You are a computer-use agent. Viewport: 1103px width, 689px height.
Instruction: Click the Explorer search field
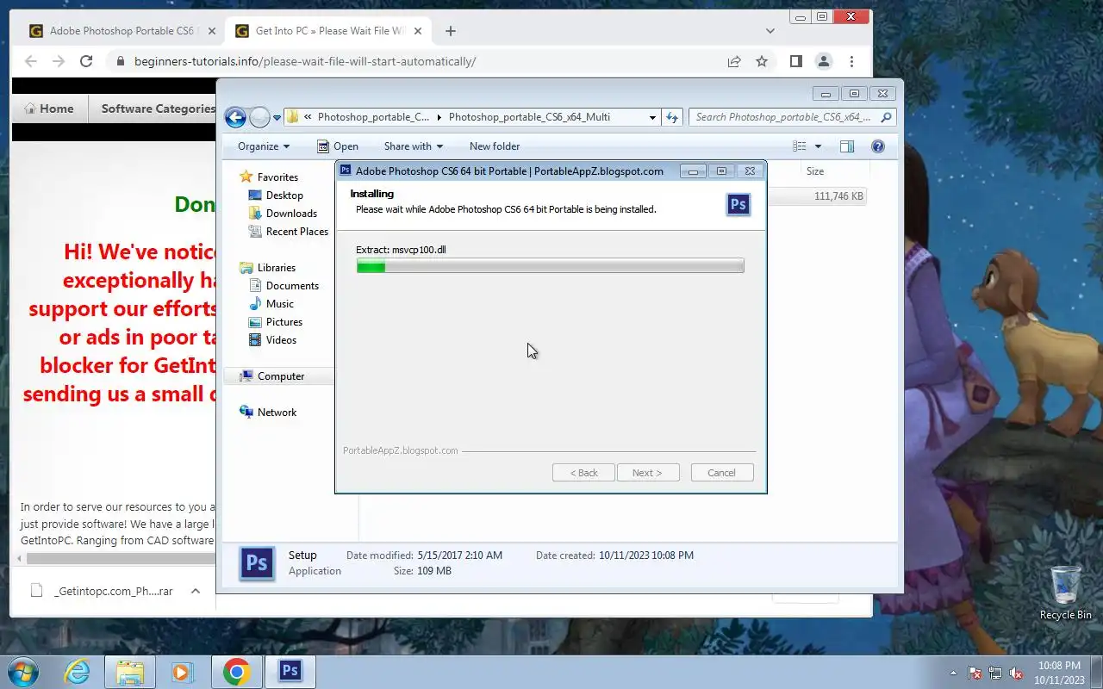(792, 117)
